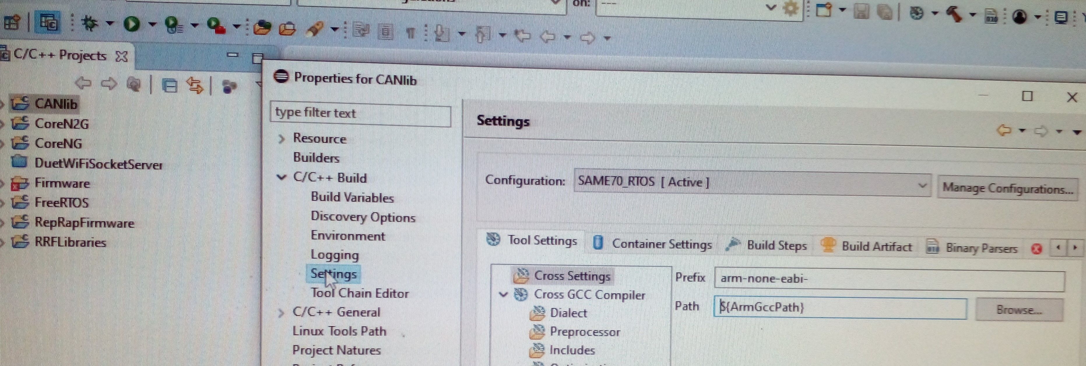Select the RepRapFirmware project

tap(84, 223)
